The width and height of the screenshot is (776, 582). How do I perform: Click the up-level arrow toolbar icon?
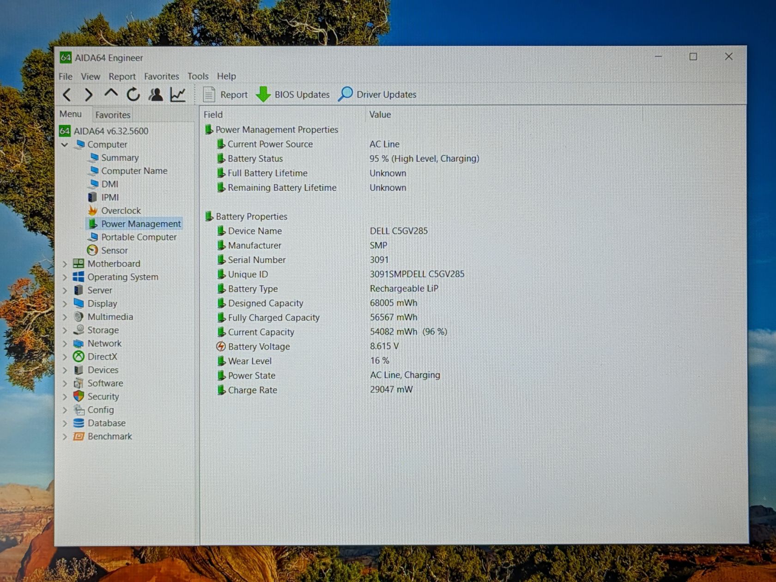111,94
